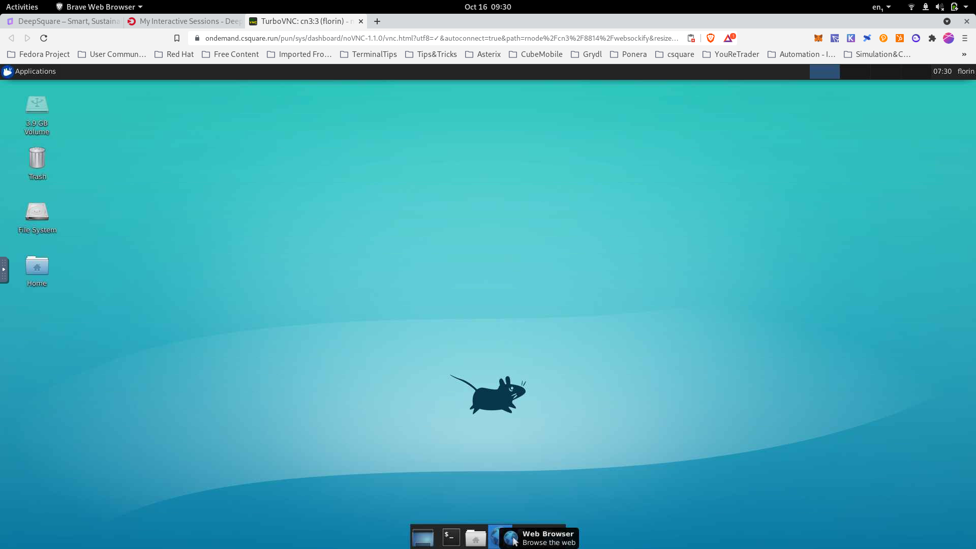Expand the noVNC control panel side handle
This screenshot has height=549, width=976.
click(x=4, y=270)
